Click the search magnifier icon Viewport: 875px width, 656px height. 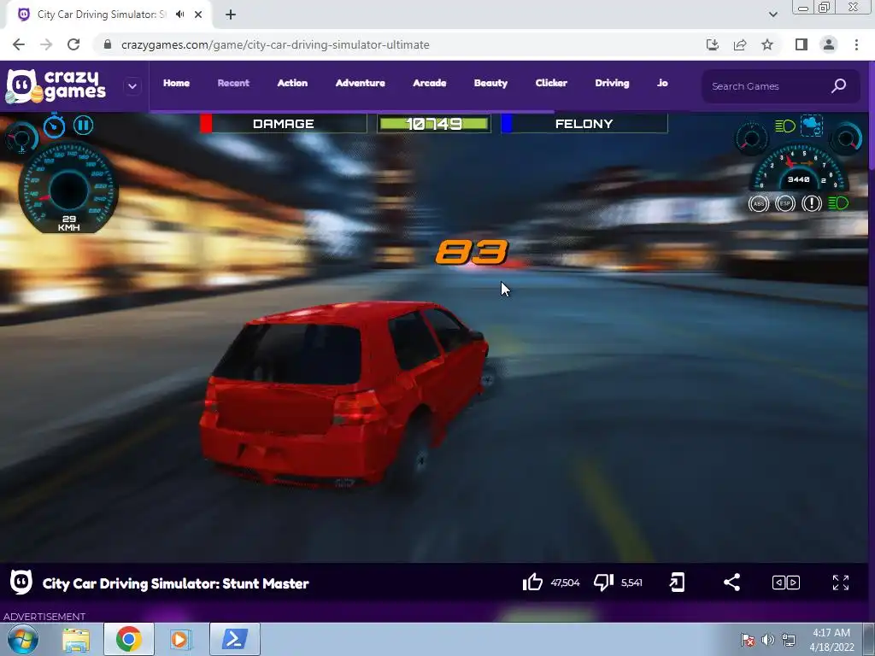[838, 86]
